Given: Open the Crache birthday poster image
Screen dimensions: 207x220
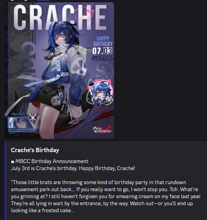Looking at the screenshot, I should pos(59,71).
